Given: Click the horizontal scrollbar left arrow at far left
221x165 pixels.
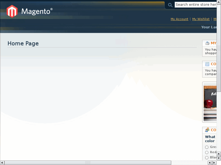Looking at the screenshot, I should pos(2,163).
